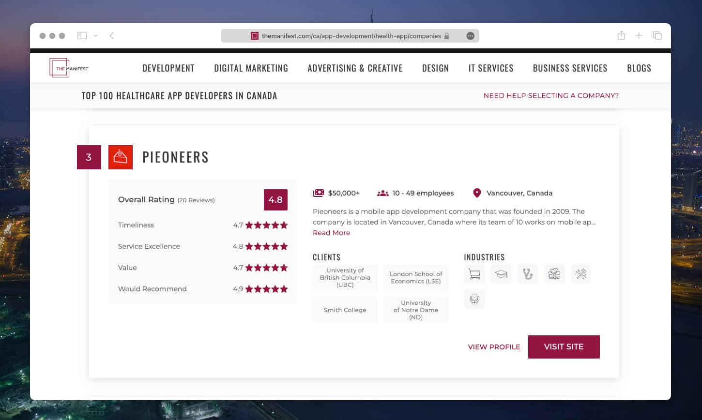
Task: Open the browser tab overview chevron
Action: pos(95,35)
